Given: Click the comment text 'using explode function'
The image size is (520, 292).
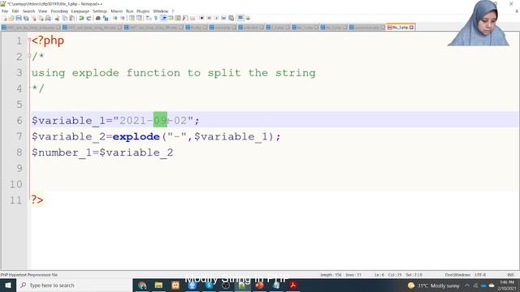Looking at the screenshot, I should click(106, 73).
